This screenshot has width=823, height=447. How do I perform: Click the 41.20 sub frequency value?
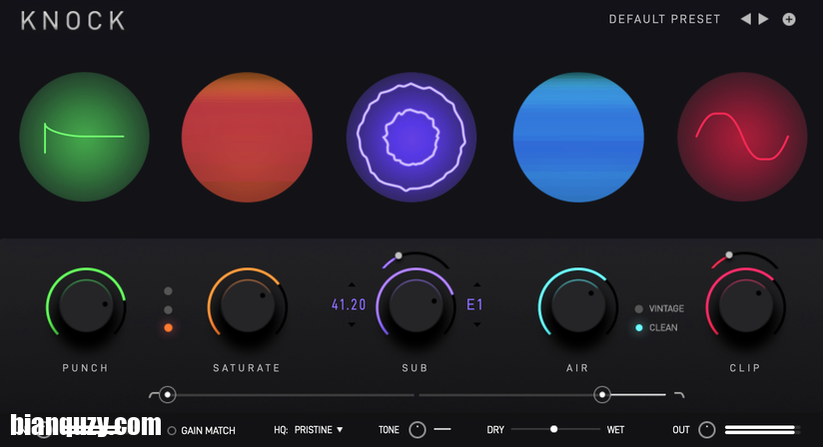pos(349,304)
